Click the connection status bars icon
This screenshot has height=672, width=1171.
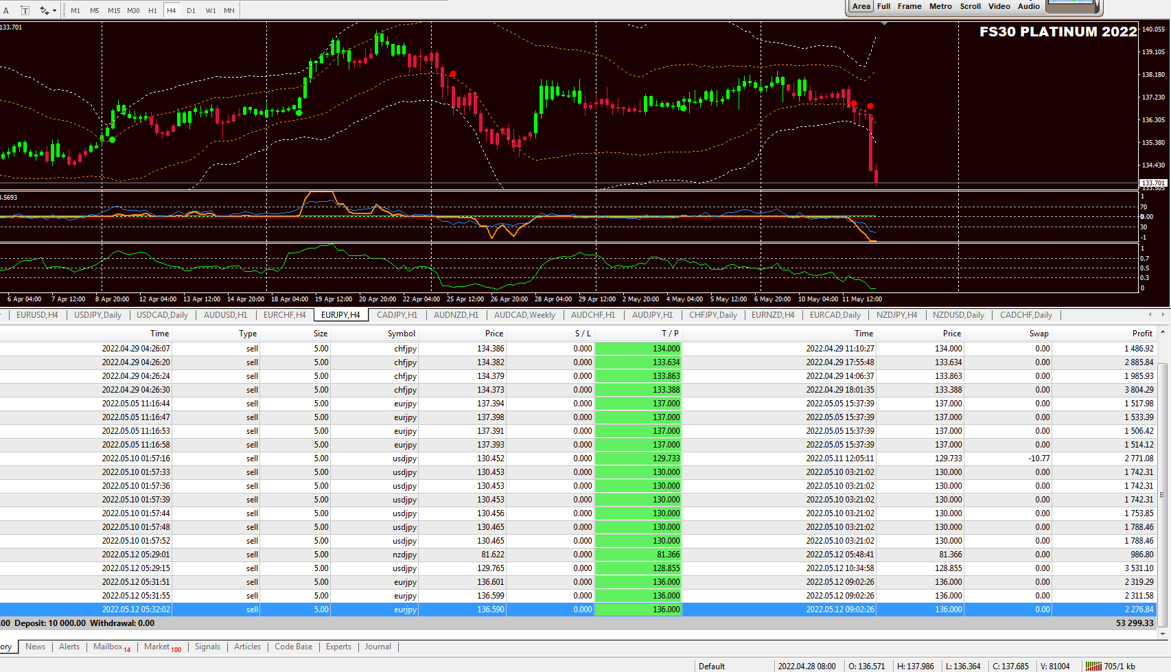click(1093, 666)
